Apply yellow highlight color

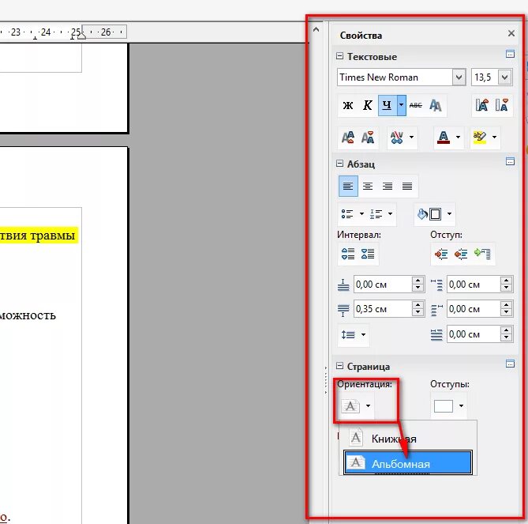tap(480, 138)
